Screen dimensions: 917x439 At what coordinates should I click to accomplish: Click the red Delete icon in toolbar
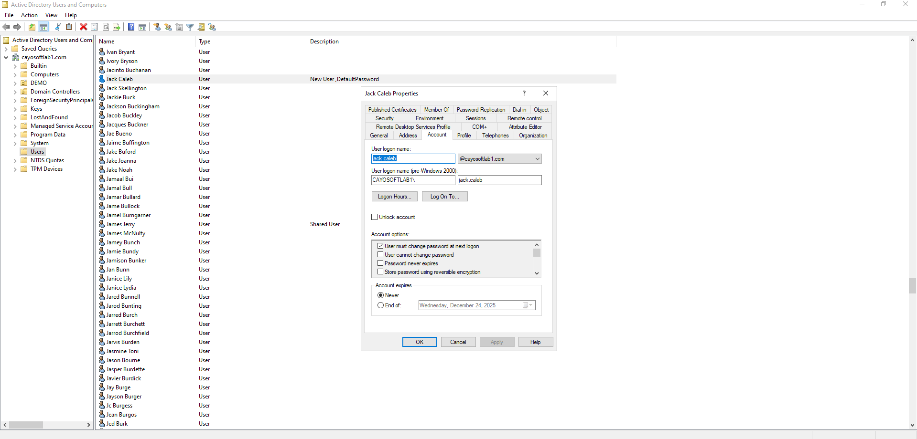pos(83,27)
